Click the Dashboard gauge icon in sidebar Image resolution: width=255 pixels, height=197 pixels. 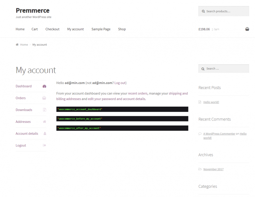44,86
